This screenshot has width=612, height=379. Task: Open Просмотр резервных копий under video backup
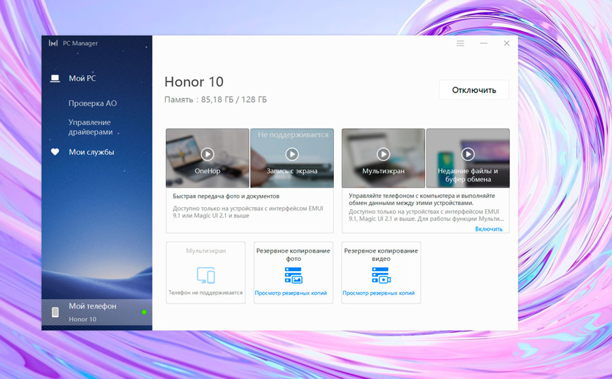[x=379, y=293]
